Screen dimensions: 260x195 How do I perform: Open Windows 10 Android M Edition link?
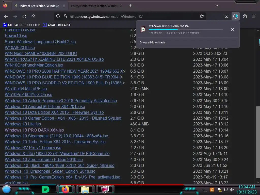(x=45, y=106)
